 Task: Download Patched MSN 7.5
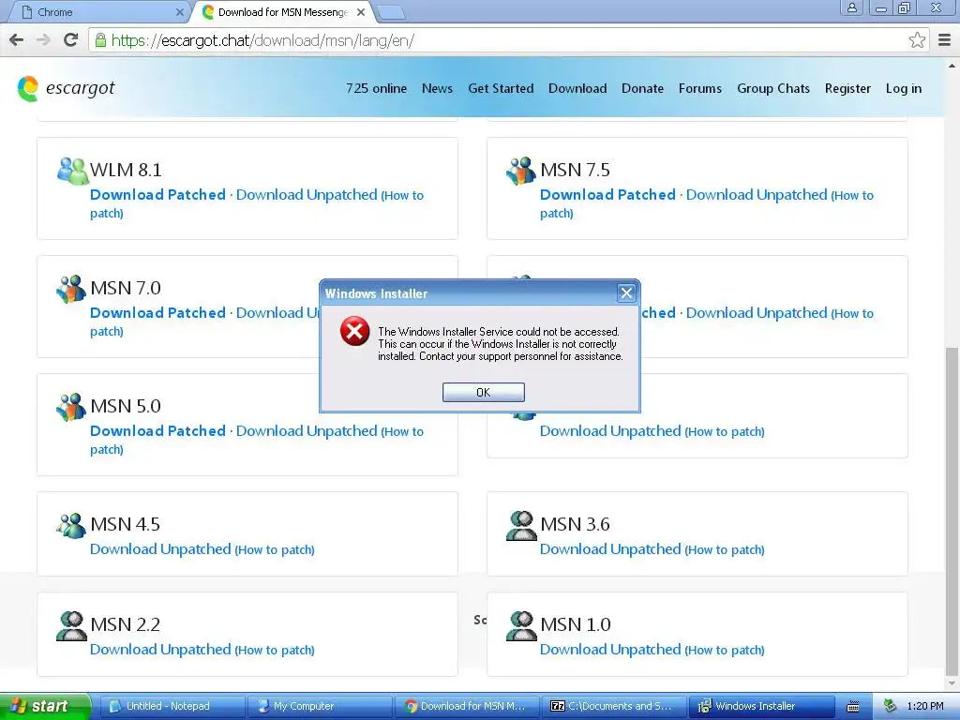coord(607,195)
